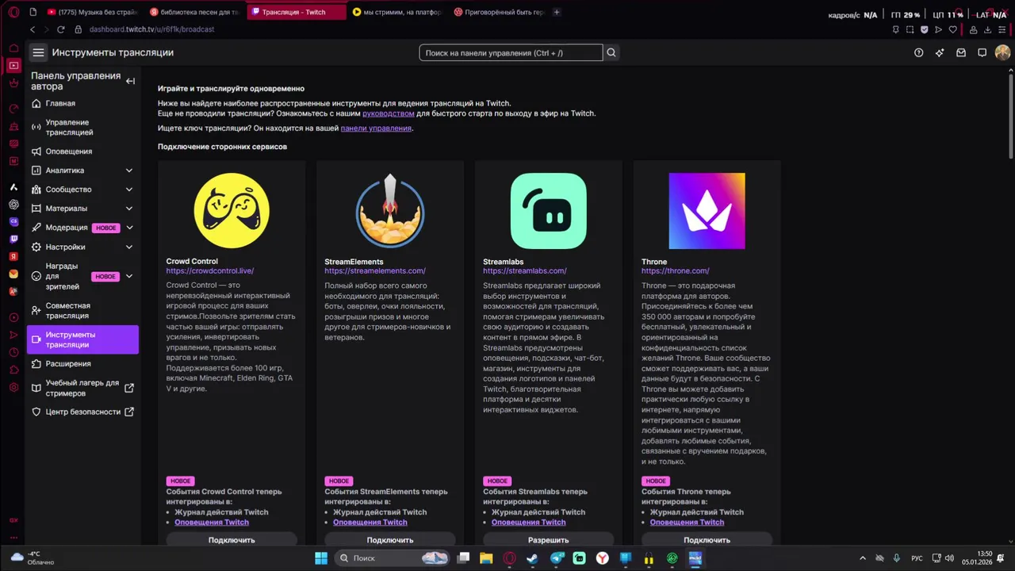Select Инструменты трансляции in the sidebar

[x=82, y=339]
